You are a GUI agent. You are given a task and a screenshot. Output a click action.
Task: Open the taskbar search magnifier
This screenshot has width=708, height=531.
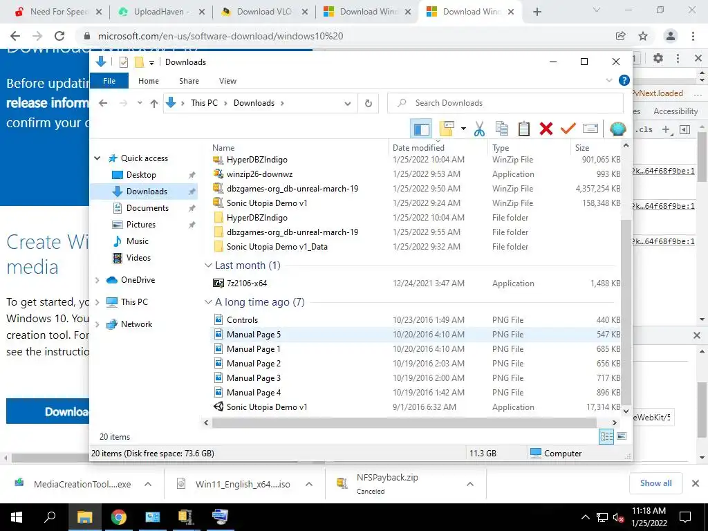(x=50, y=517)
